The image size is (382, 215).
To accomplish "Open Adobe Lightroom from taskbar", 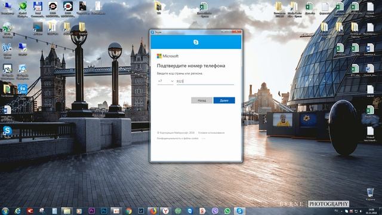I will 141,211.
